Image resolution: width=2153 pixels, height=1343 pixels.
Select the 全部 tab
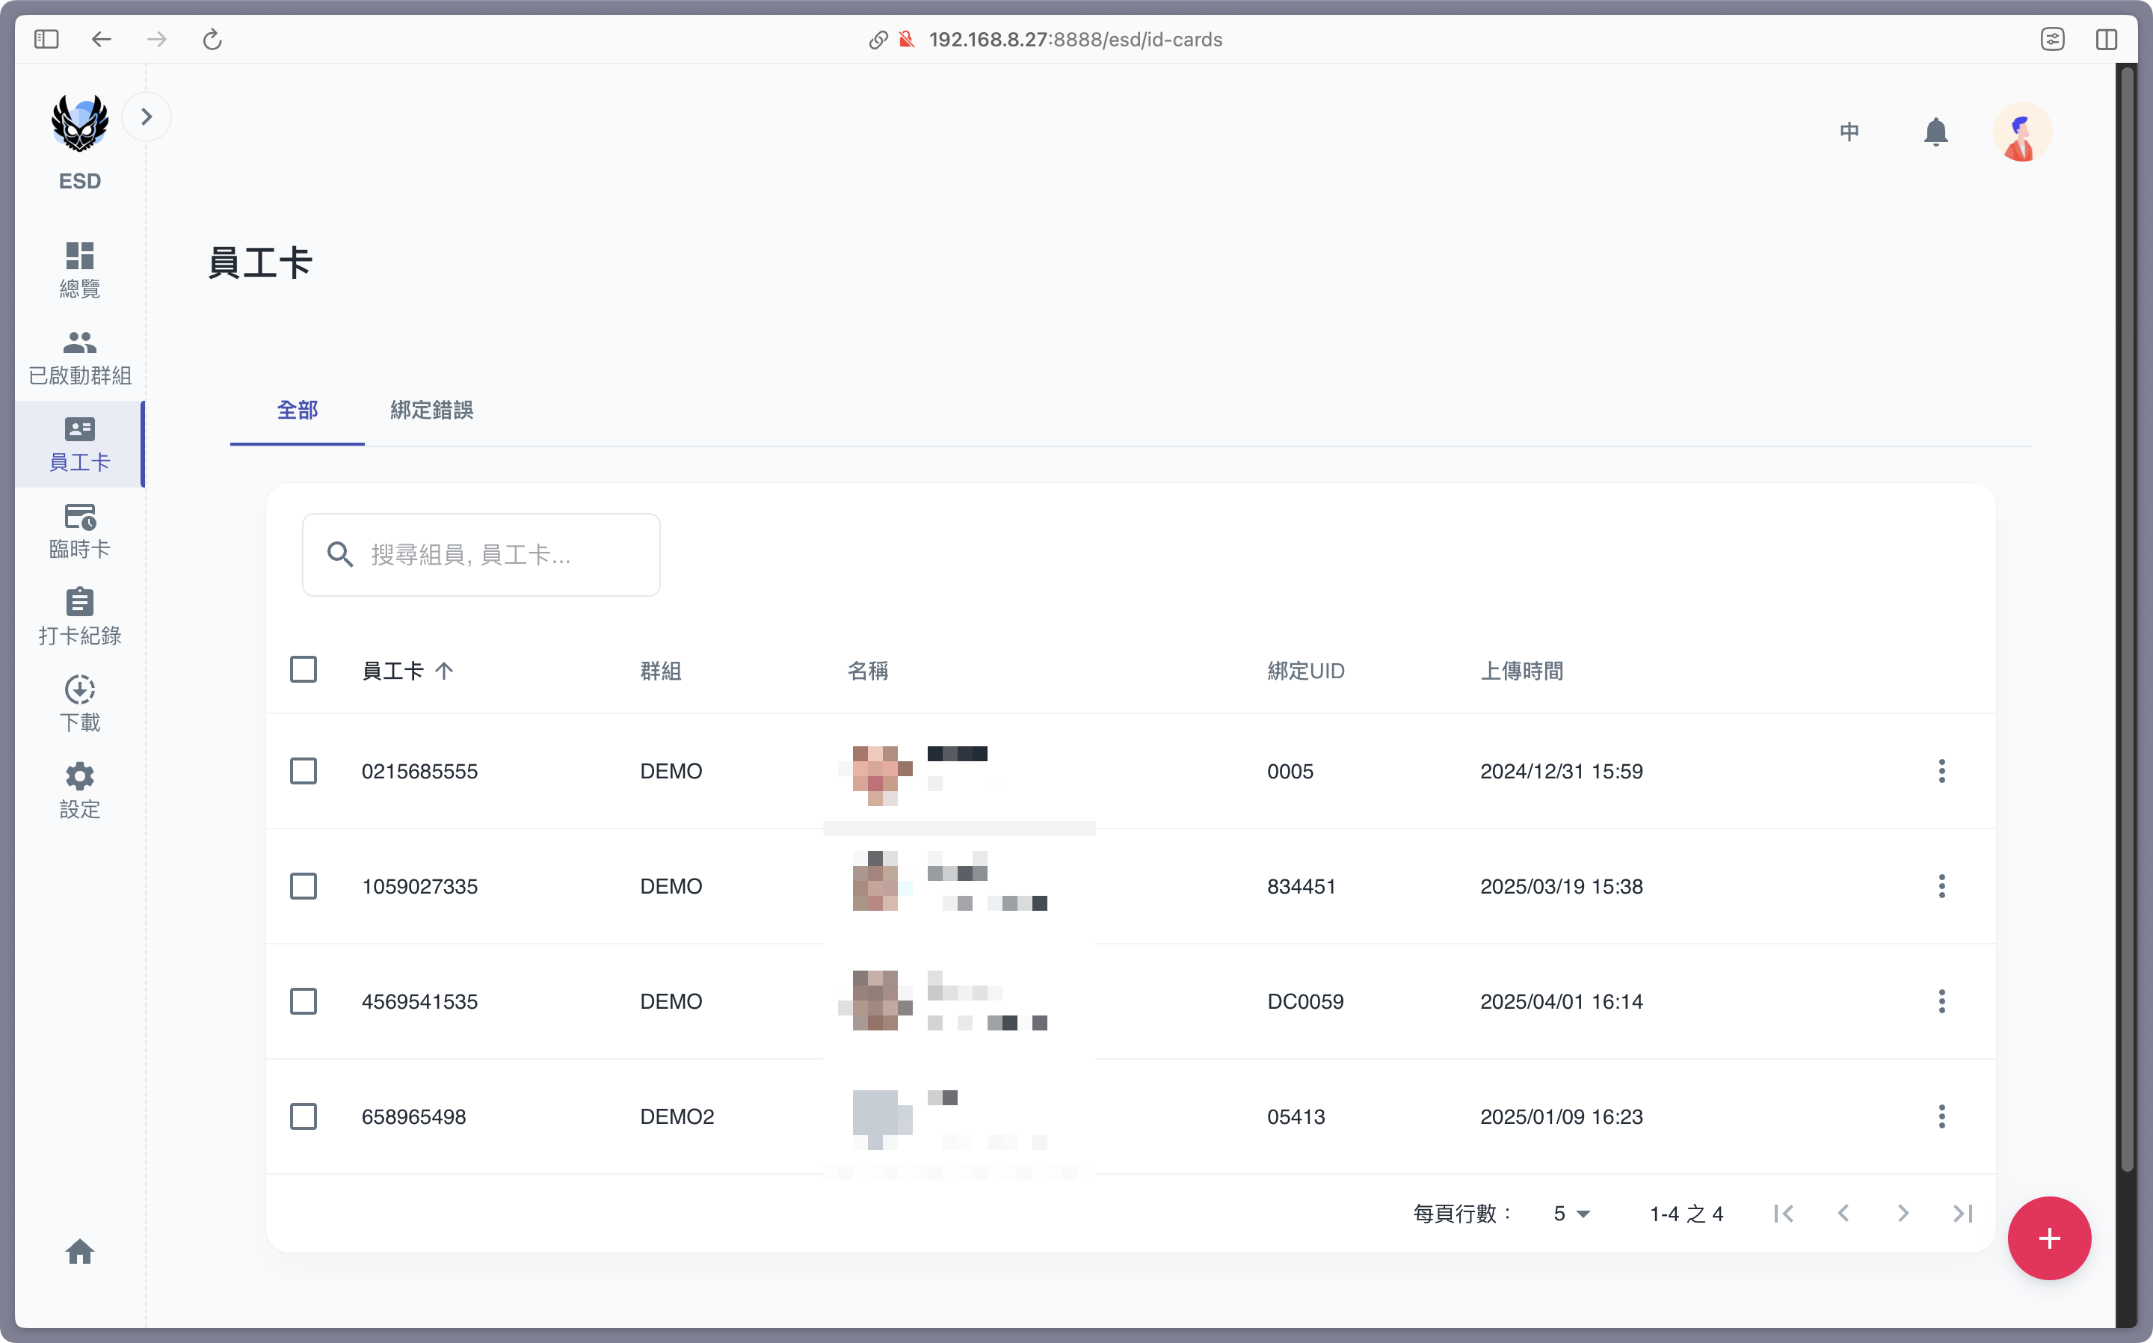(298, 411)
